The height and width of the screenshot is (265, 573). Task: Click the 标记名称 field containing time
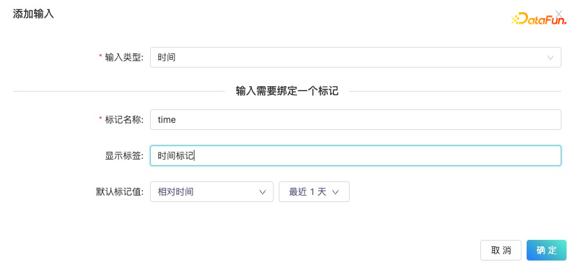(x=355, y=120)
